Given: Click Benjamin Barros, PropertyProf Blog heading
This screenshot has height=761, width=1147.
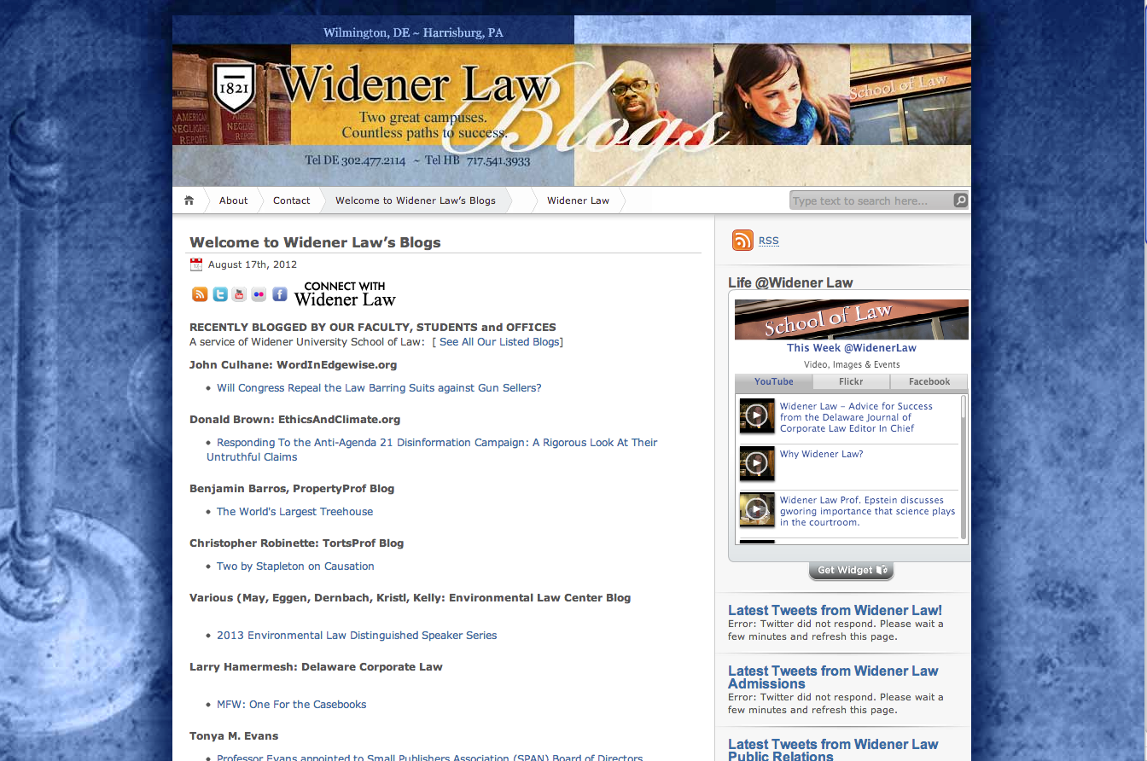Looking at the screenshot, I should tap(292, 489).
